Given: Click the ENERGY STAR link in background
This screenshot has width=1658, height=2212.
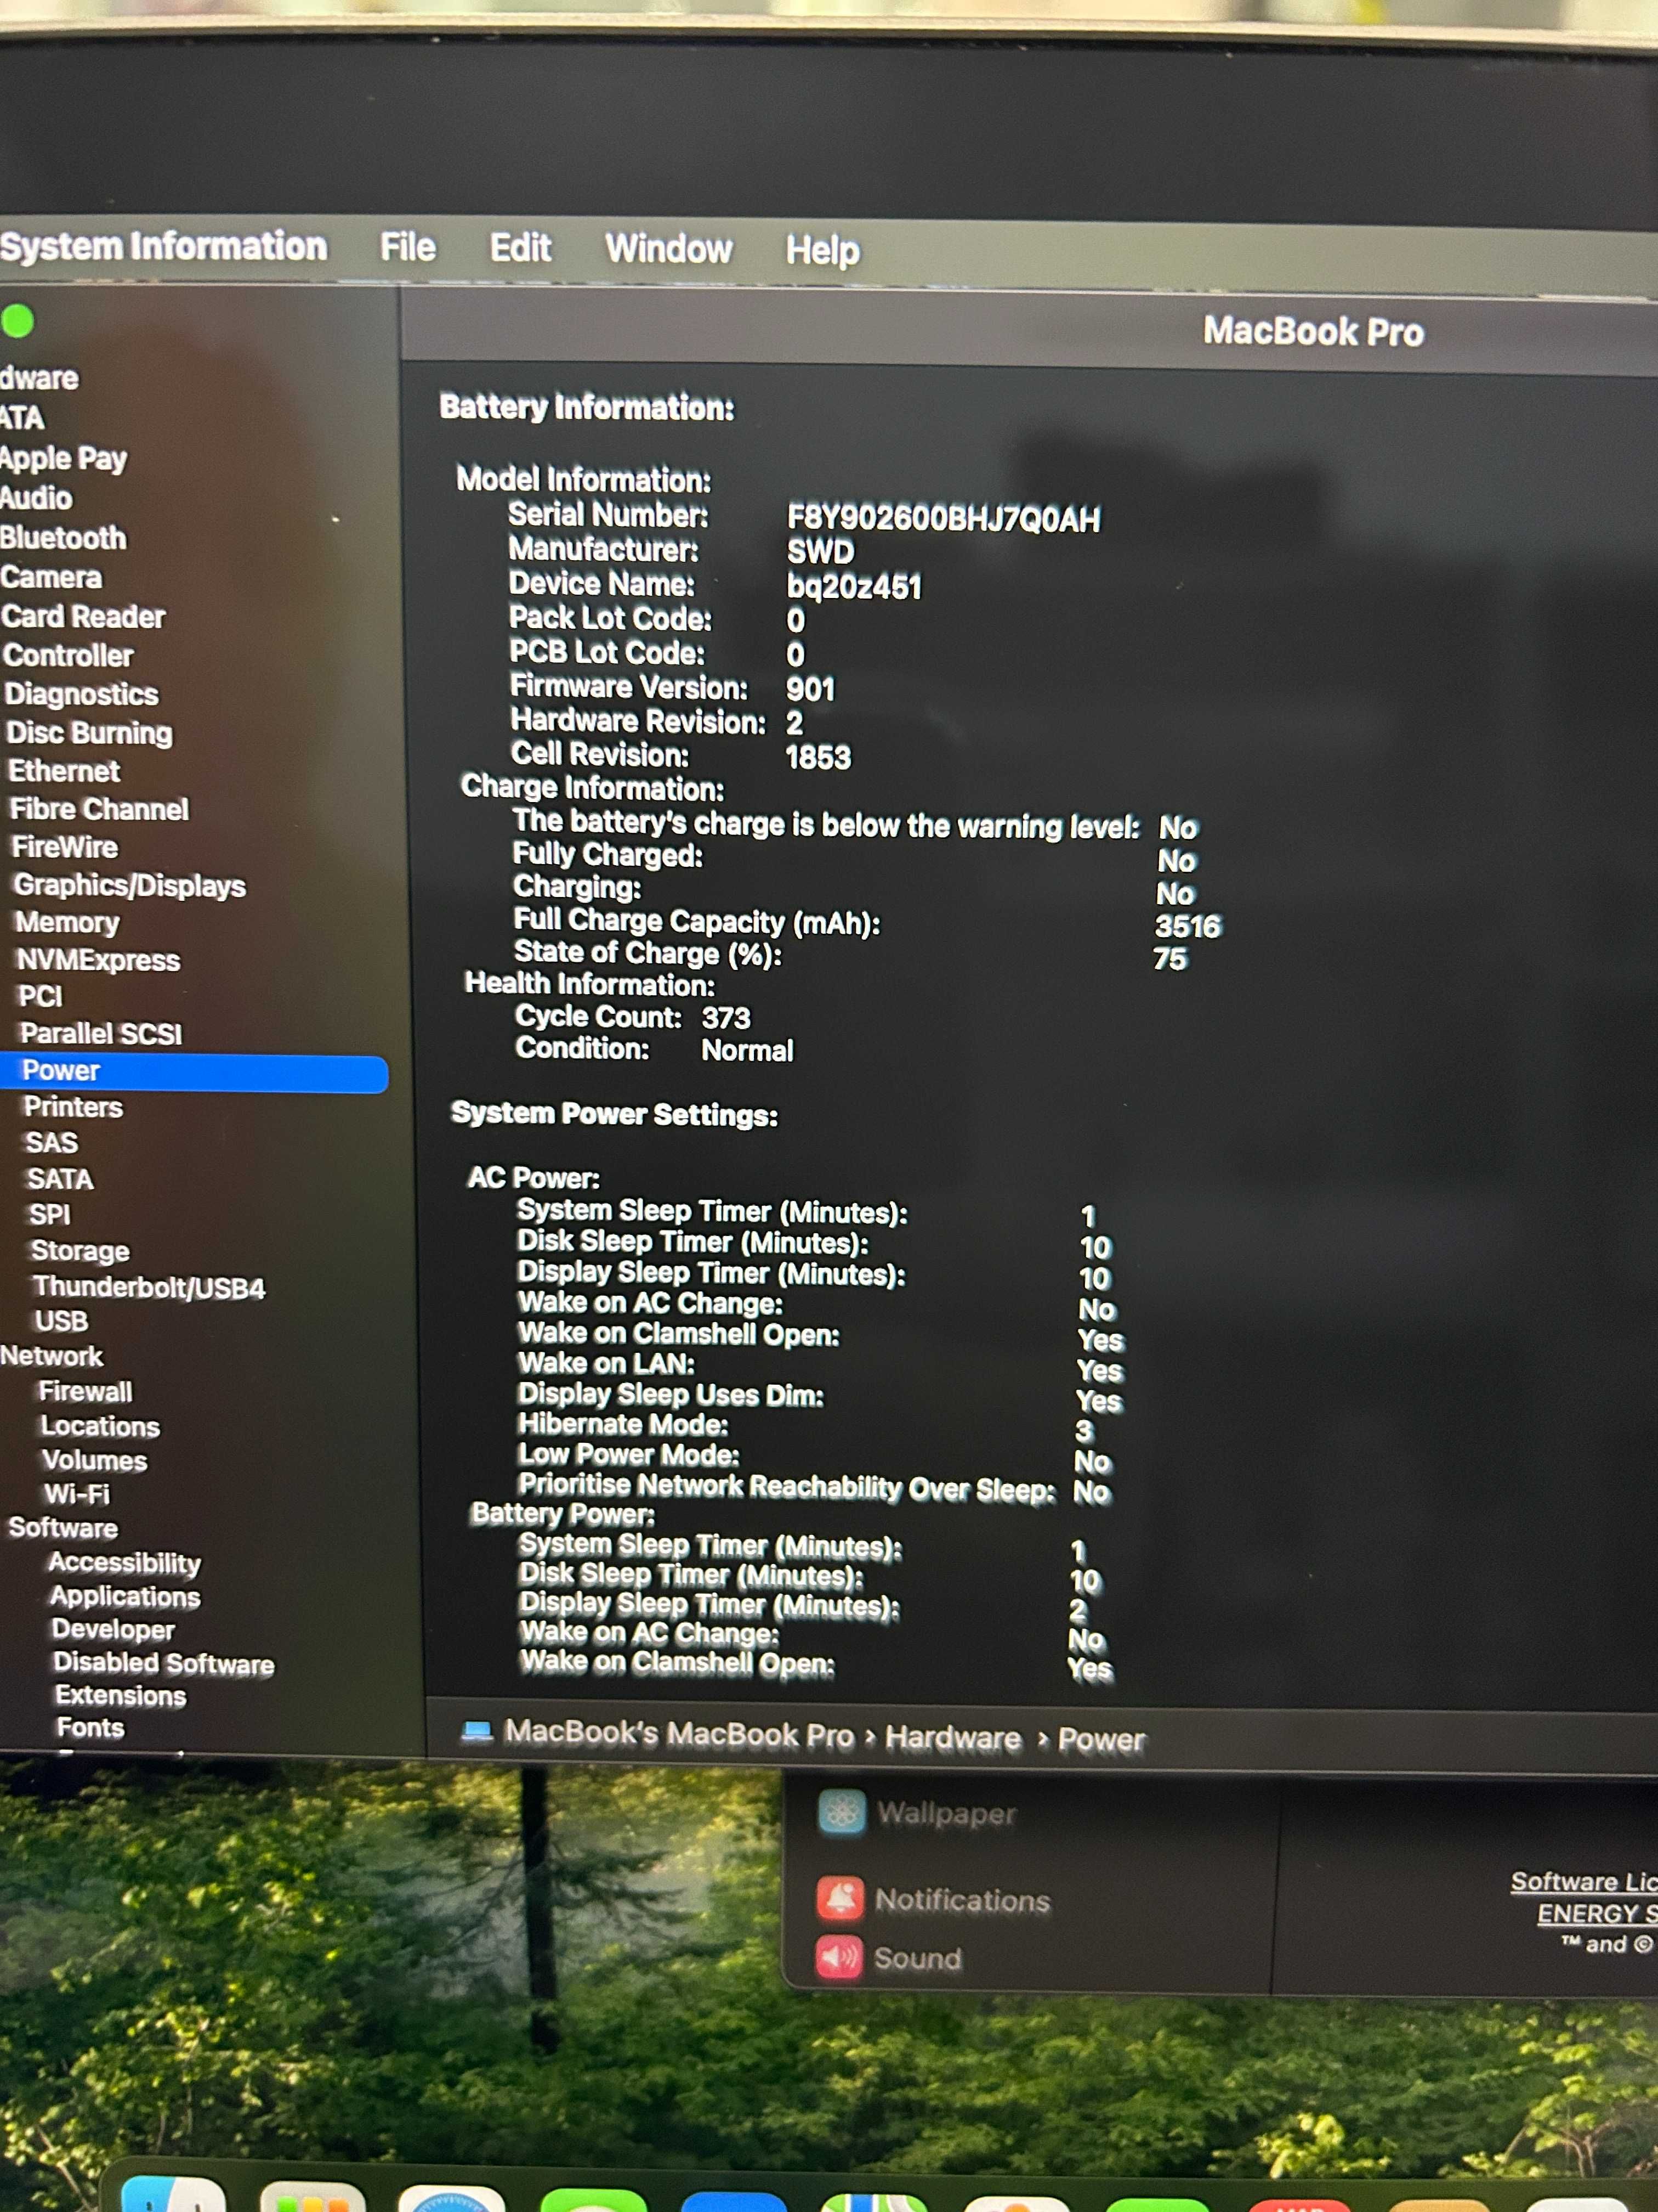Looking at the screenshot, I should (x=1597, y=1914).
